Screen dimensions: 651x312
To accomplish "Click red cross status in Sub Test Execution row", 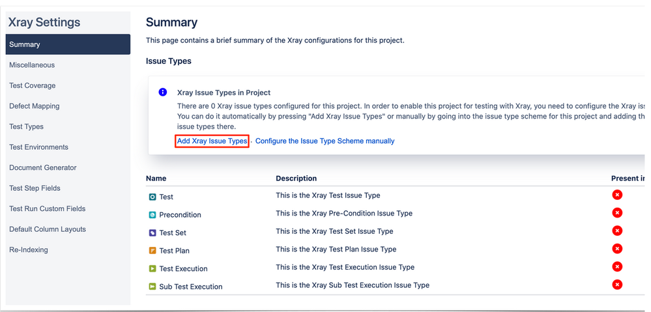I will pyautogui.click(x=617, y=285).
